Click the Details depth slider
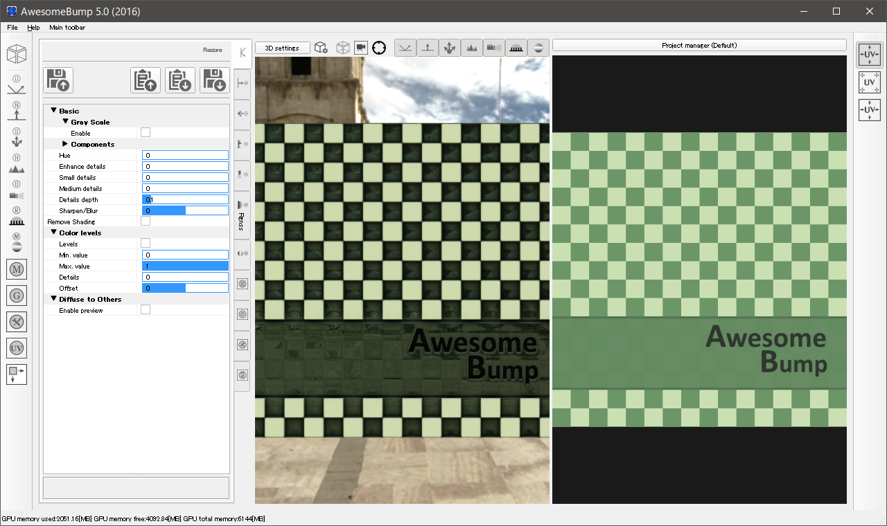The width and height of the screenshot is (887, 526). click(x=185, y=199)
